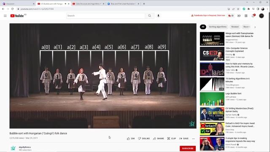The width and height of the screenshot is (270, 152).
Task: Like the video (20K thumbs up)
Action: 131,138
